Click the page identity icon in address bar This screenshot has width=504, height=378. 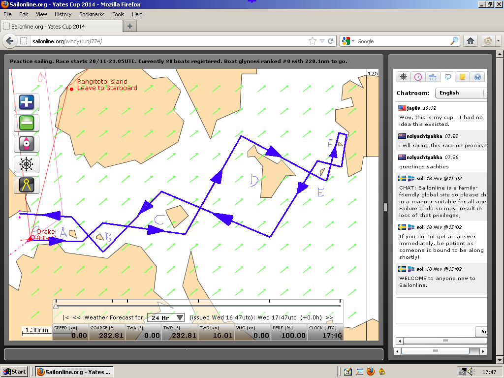click(24, 41)
